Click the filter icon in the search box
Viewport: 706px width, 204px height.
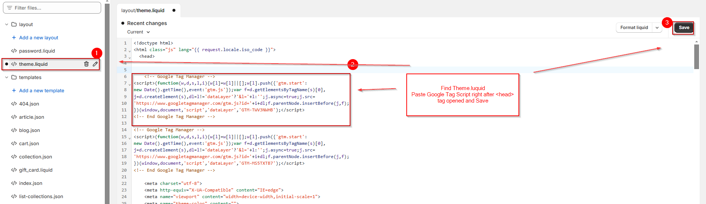click(10, 8)
